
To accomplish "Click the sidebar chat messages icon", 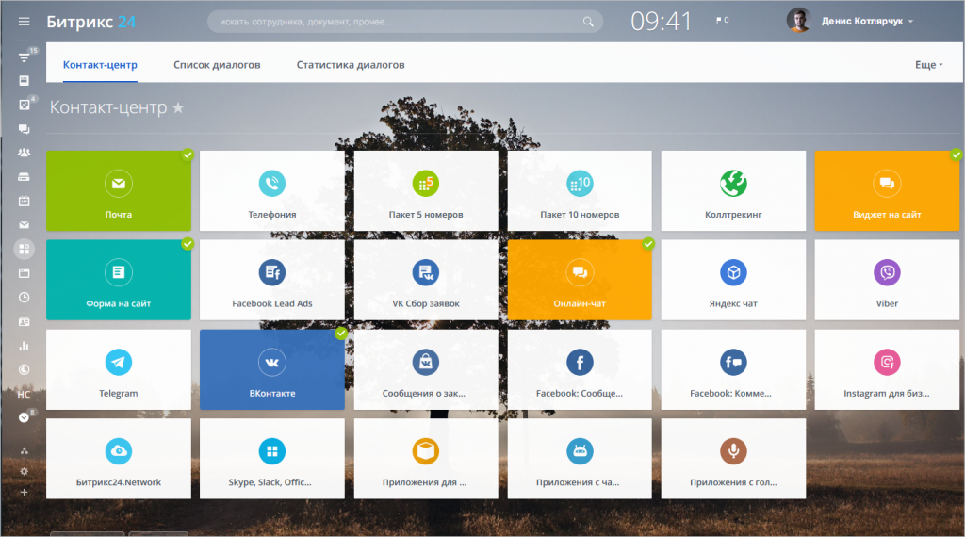I will [24, 129].
